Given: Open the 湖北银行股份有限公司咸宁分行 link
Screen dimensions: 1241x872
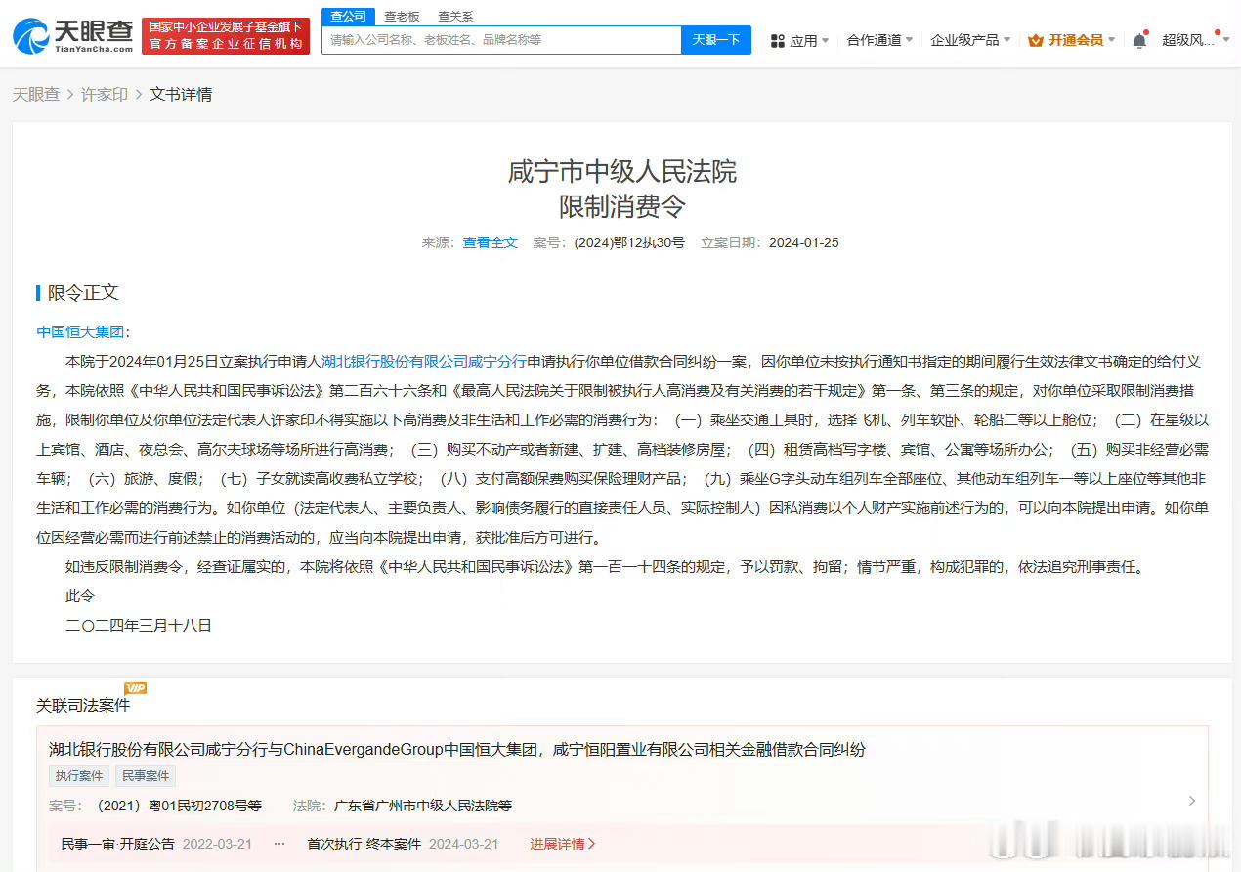Looking at the screenshot, I should pyautogui.click(x=424, y=361).
